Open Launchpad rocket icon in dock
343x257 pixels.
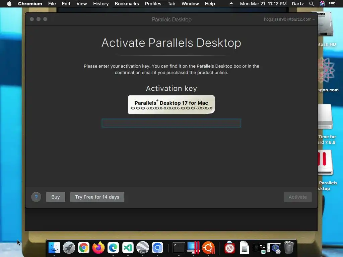point(69,248)
